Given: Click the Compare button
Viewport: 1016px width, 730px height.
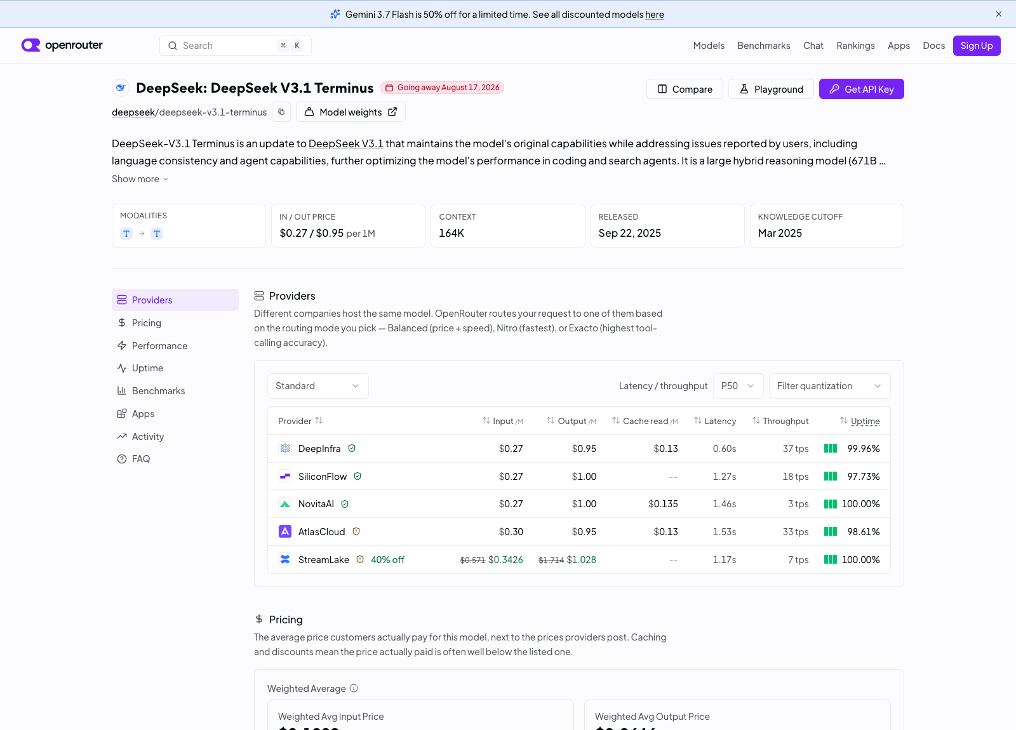Looking at the screenshot, I should tap(685, 89).
